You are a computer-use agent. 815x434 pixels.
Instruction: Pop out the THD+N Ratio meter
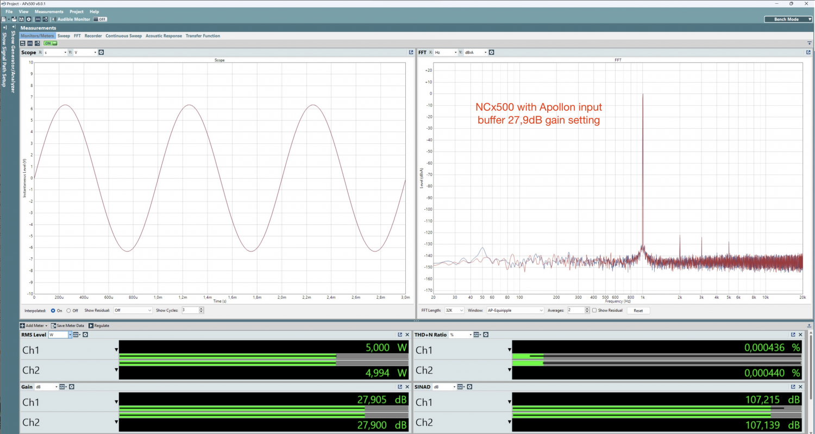[x=793, y=335]
